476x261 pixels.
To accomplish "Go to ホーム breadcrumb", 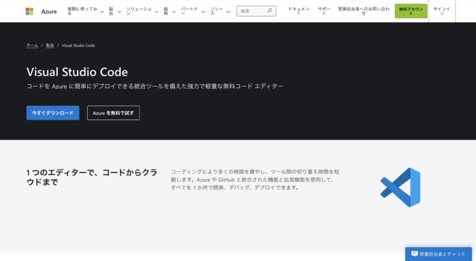I will pyautogui.click(x=32, y=46).
